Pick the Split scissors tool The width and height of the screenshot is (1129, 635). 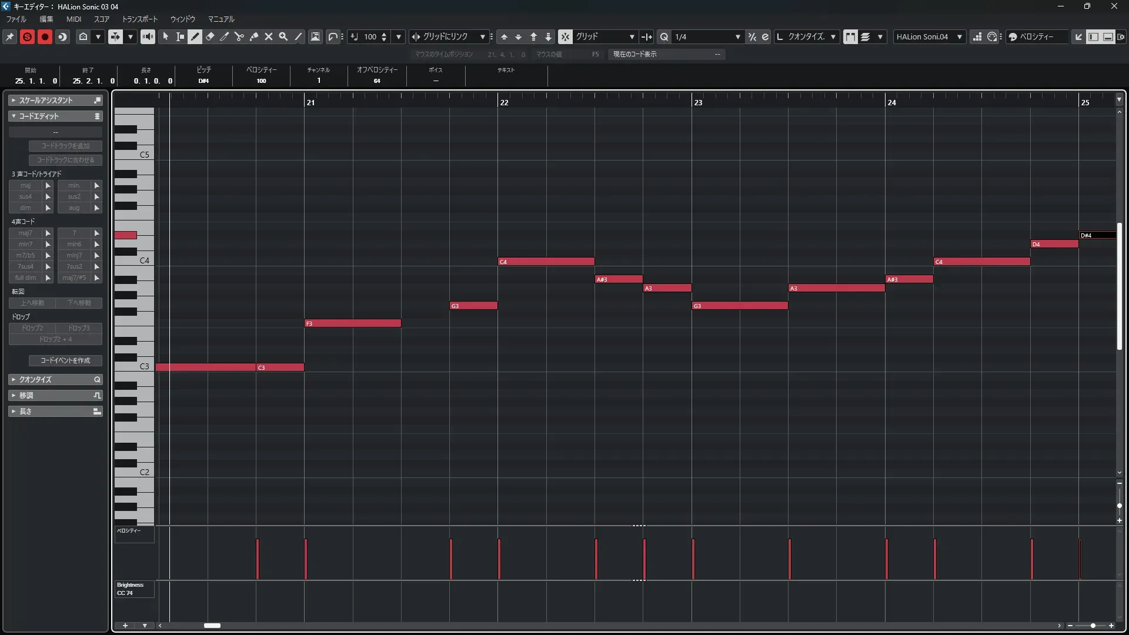pos(239,36)
